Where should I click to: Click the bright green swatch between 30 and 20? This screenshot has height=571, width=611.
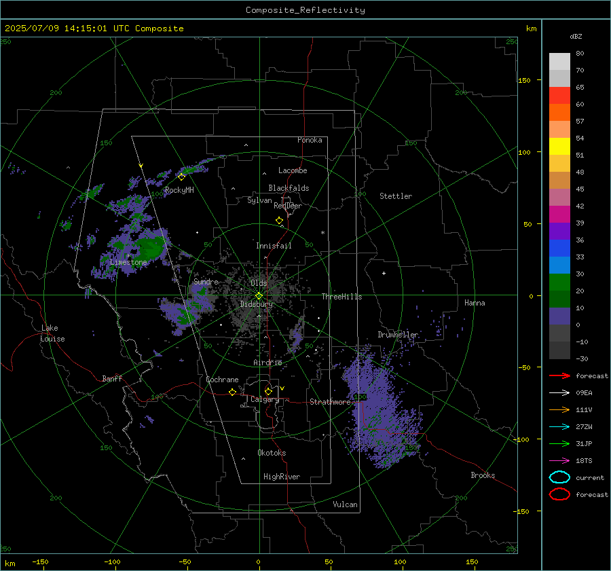point(559,282)
